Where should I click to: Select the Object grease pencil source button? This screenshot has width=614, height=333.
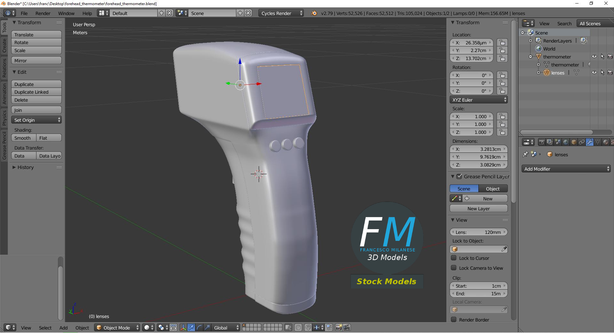[493, 189]
